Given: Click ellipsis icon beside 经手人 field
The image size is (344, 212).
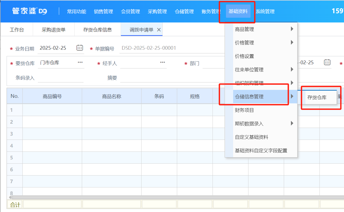Looking at the screenshot, I should click(162, 63).
